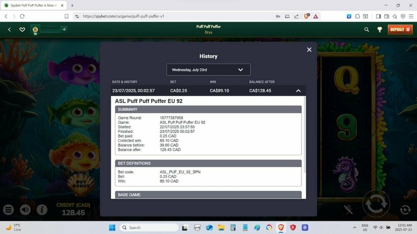Click the CA$128.45 balance after cell

(260, 91)
